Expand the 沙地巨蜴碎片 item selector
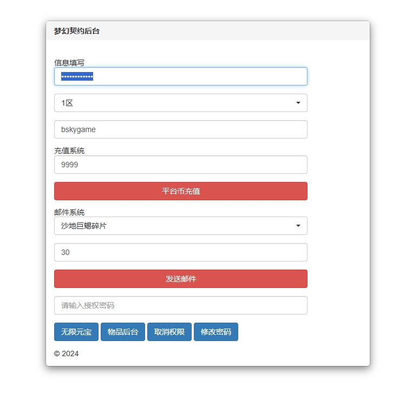Image resolution: width=412 pixels, height=406 pixels. [181, 226]
